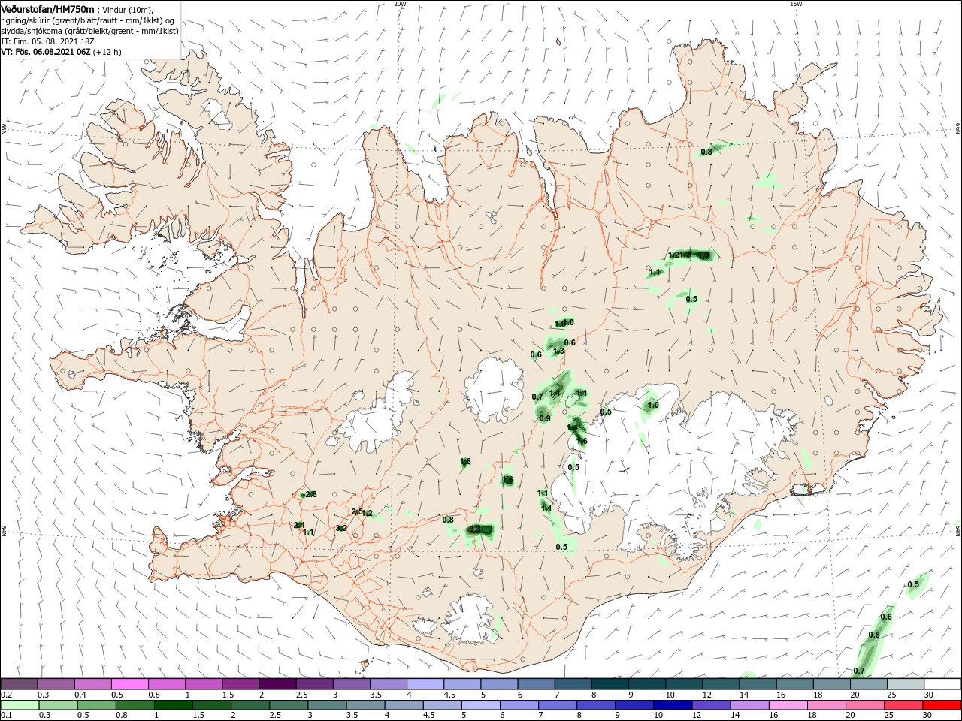Click the 'IT: Fim. 05. 08. 2021 18Z' line
Image resolution: width=962 pixels, height=721 pixels.
(47, 41)
